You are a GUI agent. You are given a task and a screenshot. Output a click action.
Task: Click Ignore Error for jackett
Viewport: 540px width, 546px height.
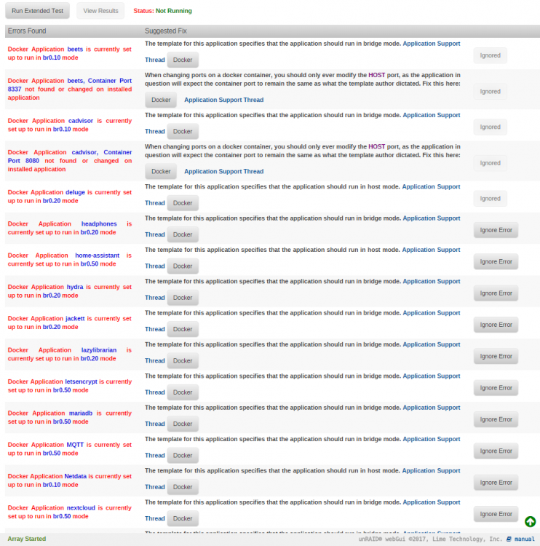(496, 325)
